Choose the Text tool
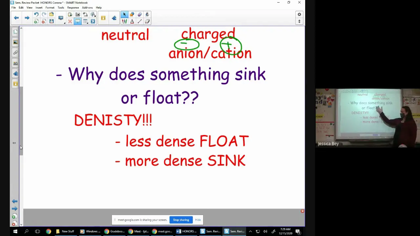 point(132,21)
